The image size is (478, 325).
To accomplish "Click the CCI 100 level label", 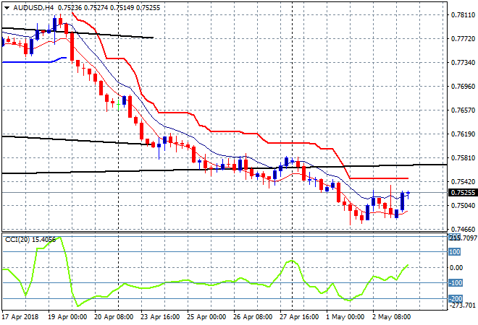I will click(455, 252).
